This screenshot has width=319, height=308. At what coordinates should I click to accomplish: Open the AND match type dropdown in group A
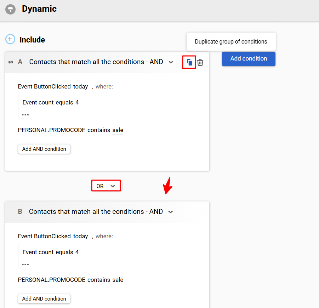pos(171,62)
